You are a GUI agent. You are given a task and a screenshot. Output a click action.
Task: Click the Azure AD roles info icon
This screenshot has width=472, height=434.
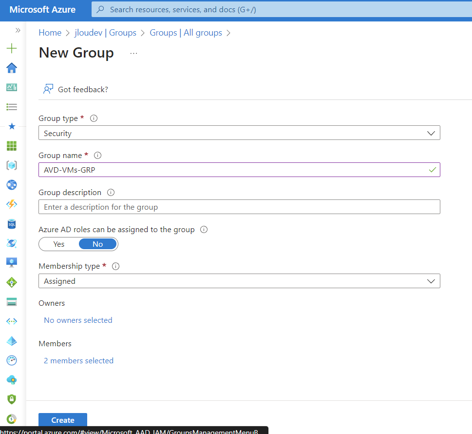pos(204,229)
